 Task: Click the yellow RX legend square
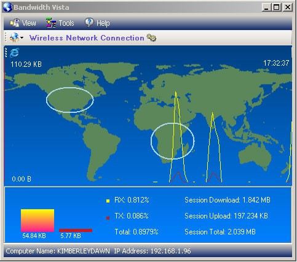click(x=108, y=201)
